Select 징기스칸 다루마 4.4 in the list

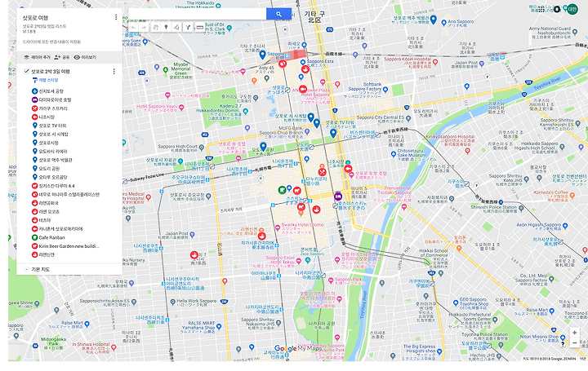pos(56,186)
